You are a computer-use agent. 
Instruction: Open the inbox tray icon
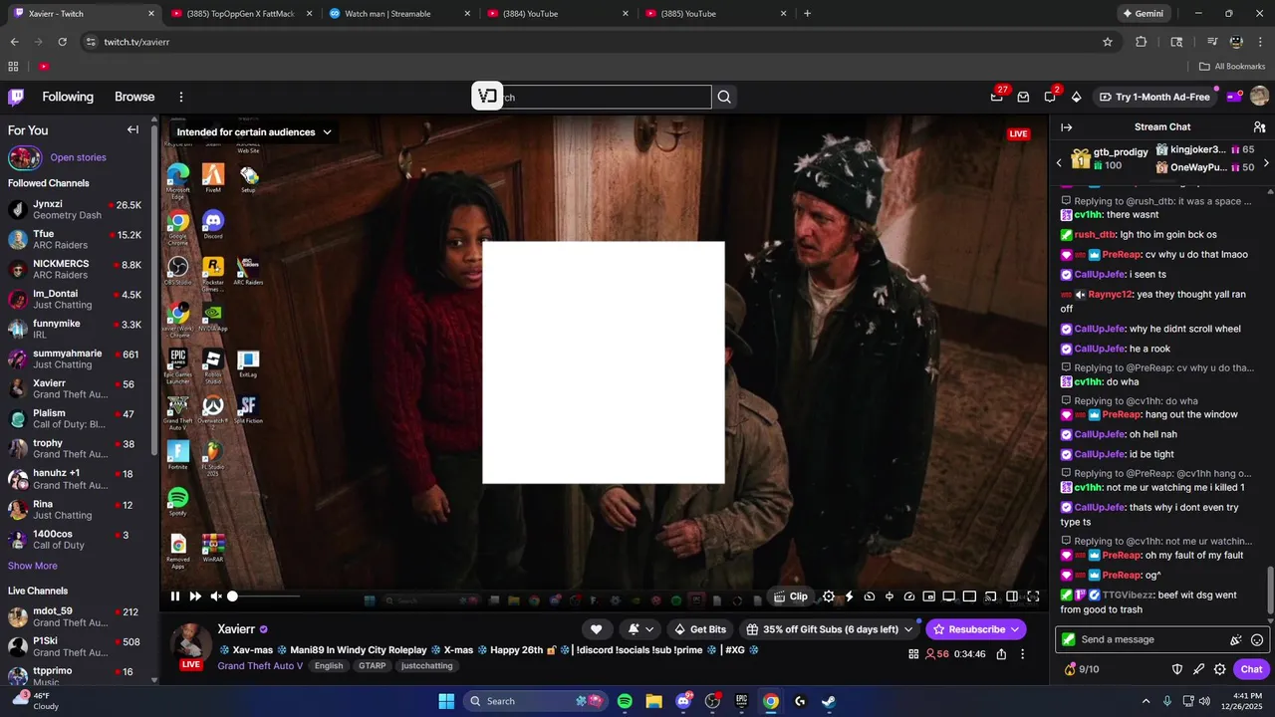pyautogui.click(x=1023, y=97)
